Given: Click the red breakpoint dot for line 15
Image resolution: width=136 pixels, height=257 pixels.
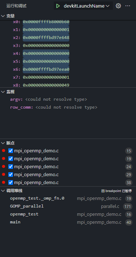Looking at the screenshot, I should pos(4,151).
